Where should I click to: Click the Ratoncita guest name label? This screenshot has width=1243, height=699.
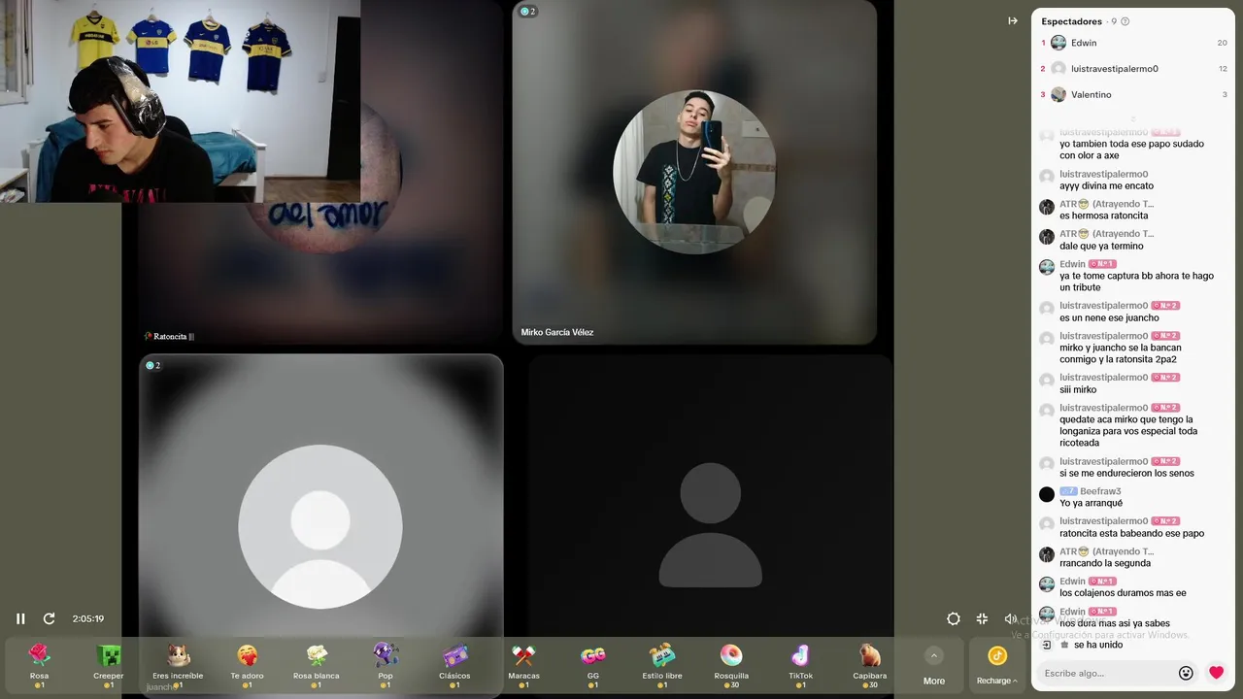click(x=169, y=336)
